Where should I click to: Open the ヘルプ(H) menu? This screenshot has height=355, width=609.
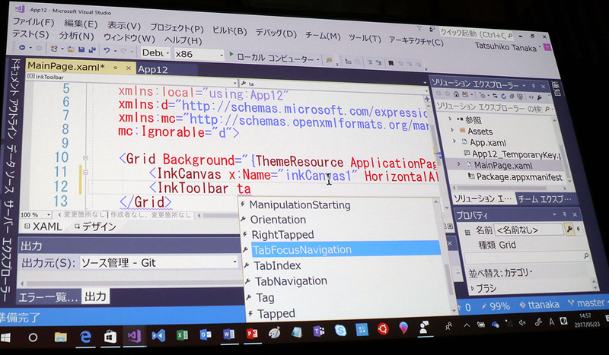coord(183,40)
